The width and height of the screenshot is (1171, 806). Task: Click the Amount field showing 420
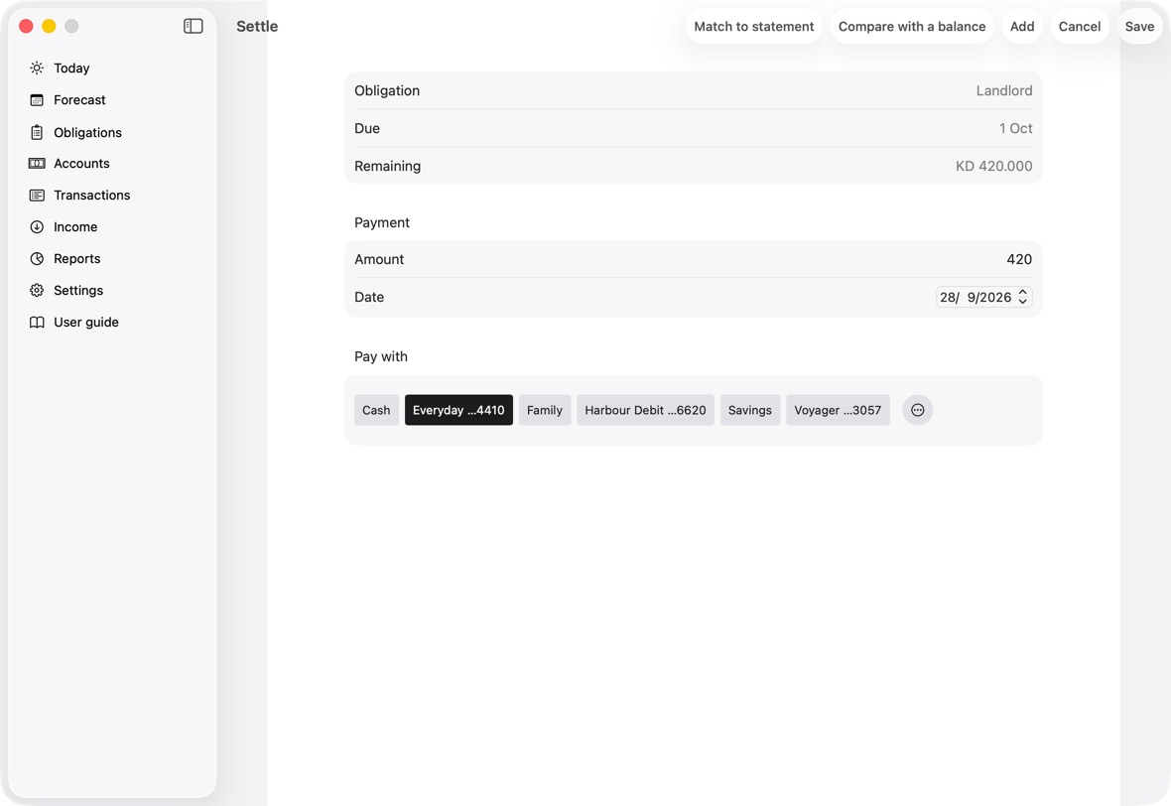(693, 259)
